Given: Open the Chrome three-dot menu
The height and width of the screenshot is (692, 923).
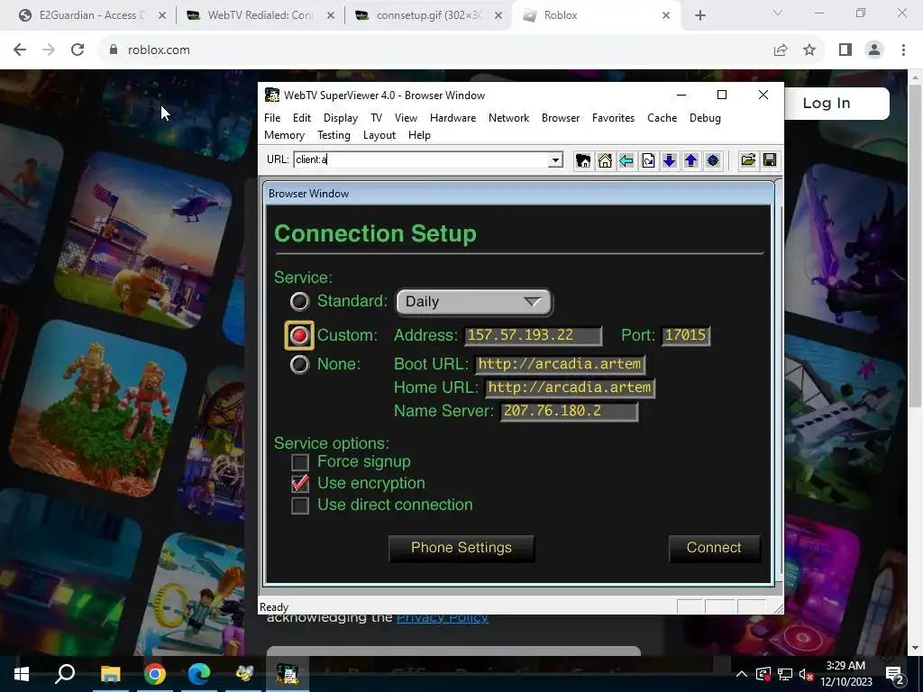Looking at the screenshot, I should [x=903, y=50].
